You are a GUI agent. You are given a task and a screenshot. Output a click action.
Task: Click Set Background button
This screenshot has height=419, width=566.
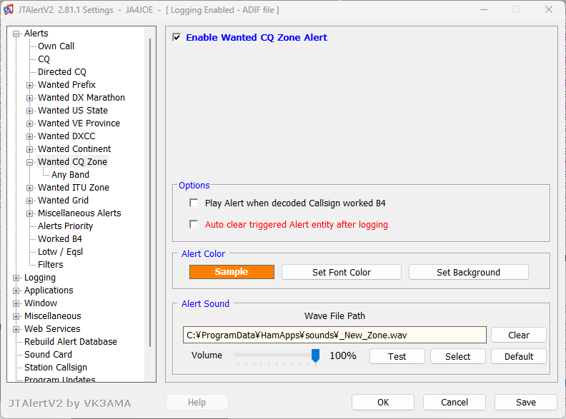pyautogui.click(x=469, y=272)
